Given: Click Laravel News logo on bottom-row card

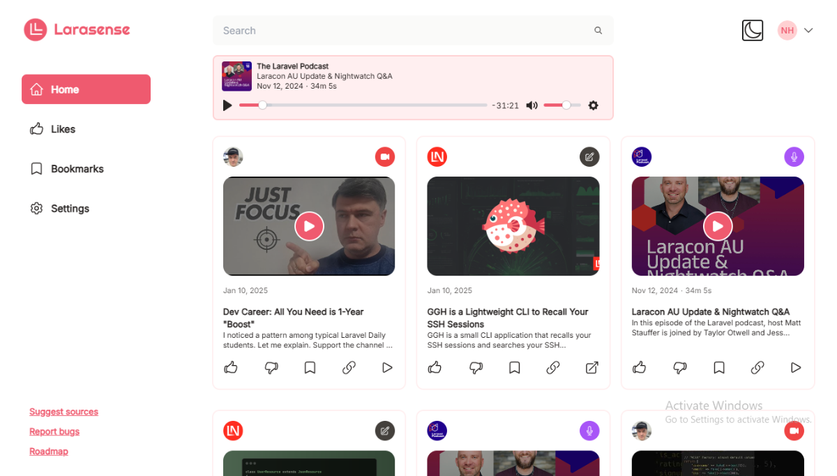Looking at the screenshot, I should pyautogui.click(x=233, y=431).
